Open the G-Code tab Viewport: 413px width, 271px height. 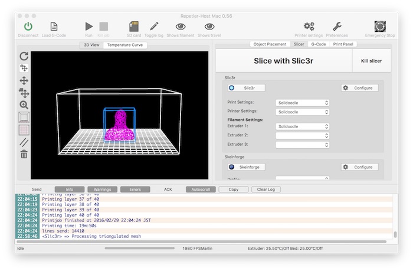click(319, 44)
